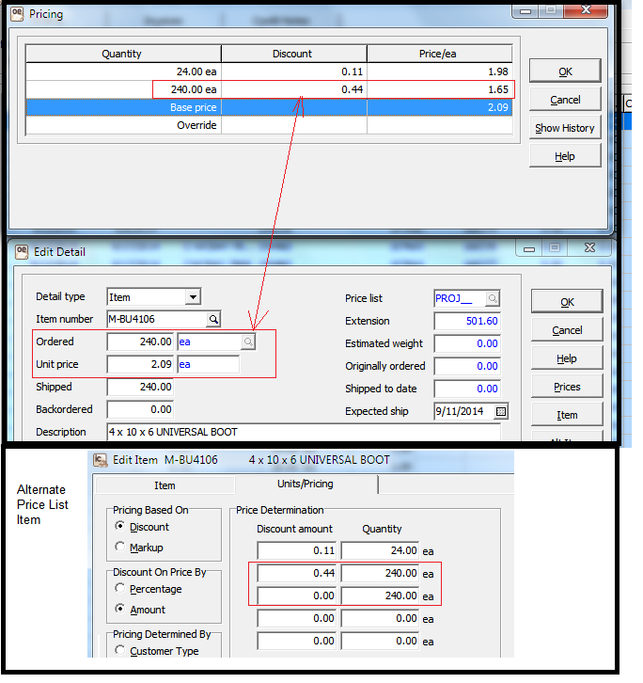643x683 pixels.
Task: Click the Edit Detail window title icon
Action: pos(22,252)
